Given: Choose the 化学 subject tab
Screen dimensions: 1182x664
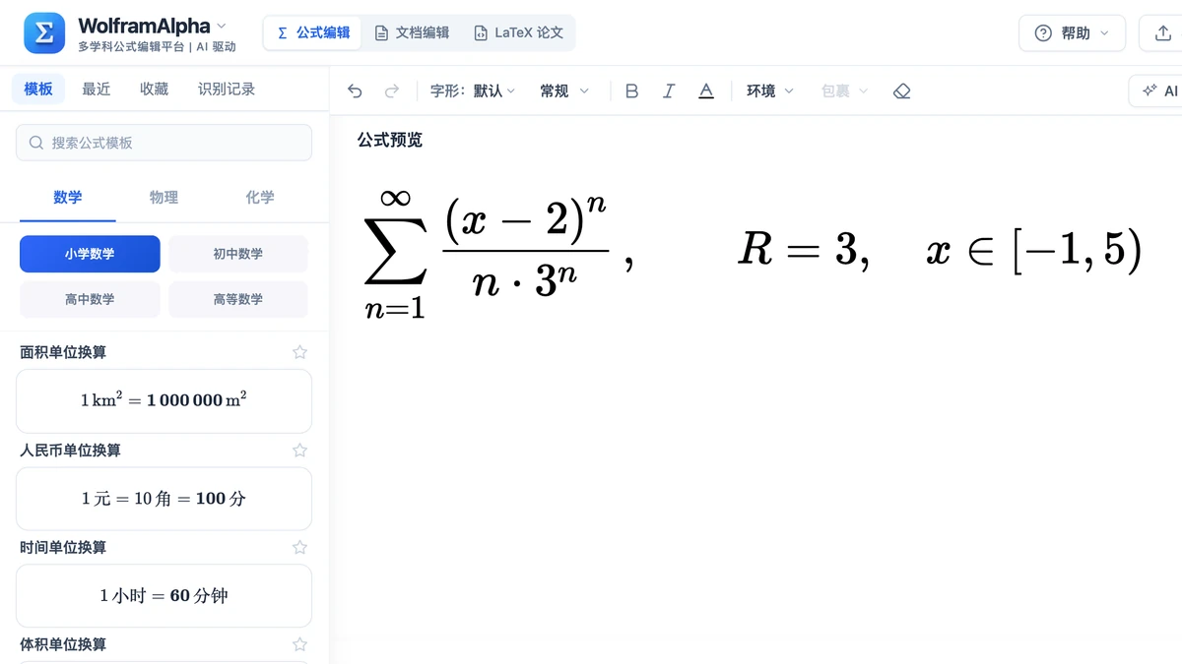Looking at the screenshot, I should (x=260, y=198).
